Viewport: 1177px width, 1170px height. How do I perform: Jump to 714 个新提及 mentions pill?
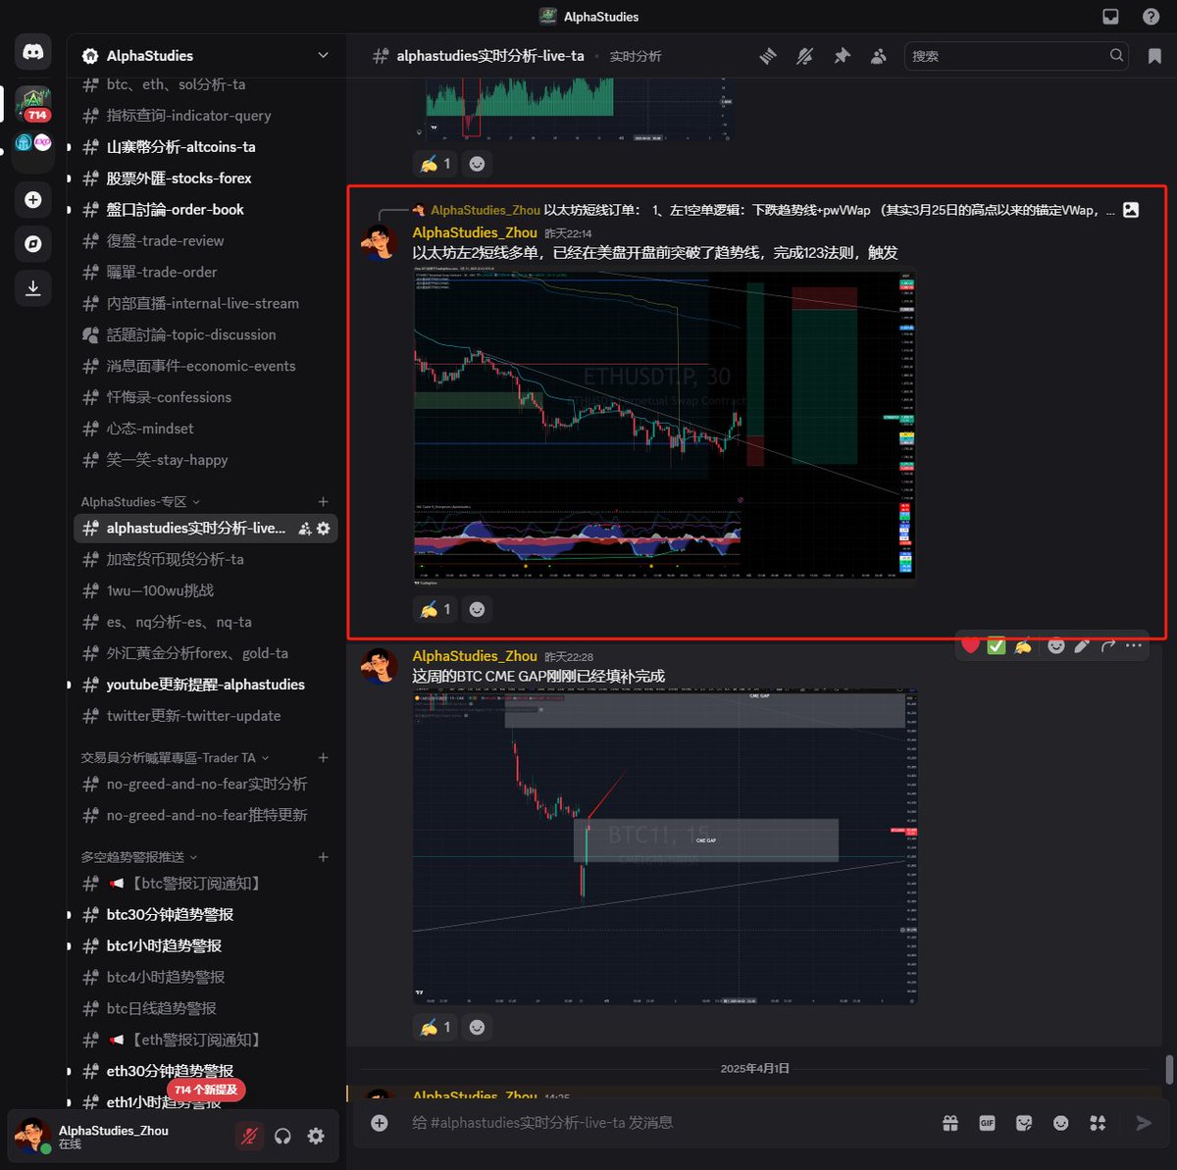tap(207, 1090)
